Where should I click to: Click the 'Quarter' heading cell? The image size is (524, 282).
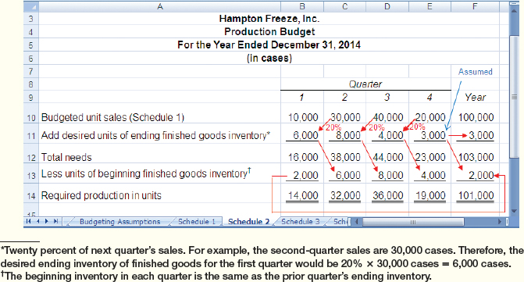point(365,84)
